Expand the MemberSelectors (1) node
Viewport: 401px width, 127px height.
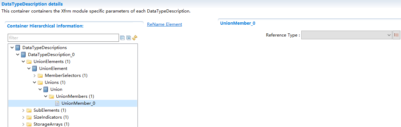(35, 76)
